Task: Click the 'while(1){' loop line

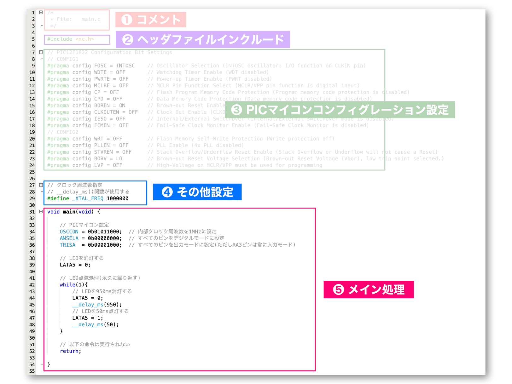Action: click(74, 284)
